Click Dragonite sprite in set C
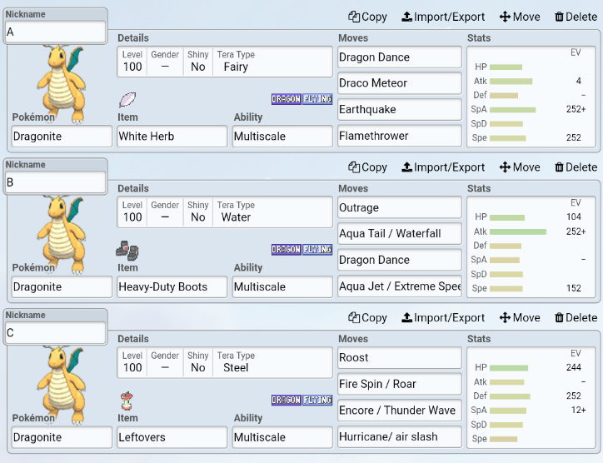603x463 pixels. click(62, 385)
